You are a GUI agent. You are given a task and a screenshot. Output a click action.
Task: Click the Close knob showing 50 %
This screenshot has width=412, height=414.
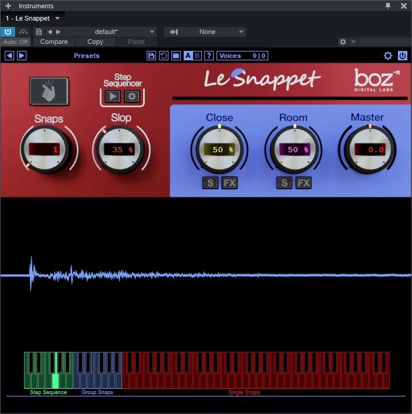219,149
